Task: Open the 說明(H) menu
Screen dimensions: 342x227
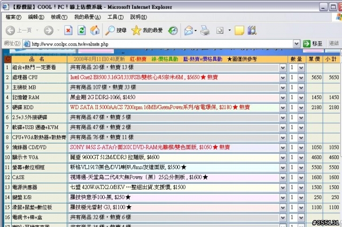Action: (x=138, y=17)
